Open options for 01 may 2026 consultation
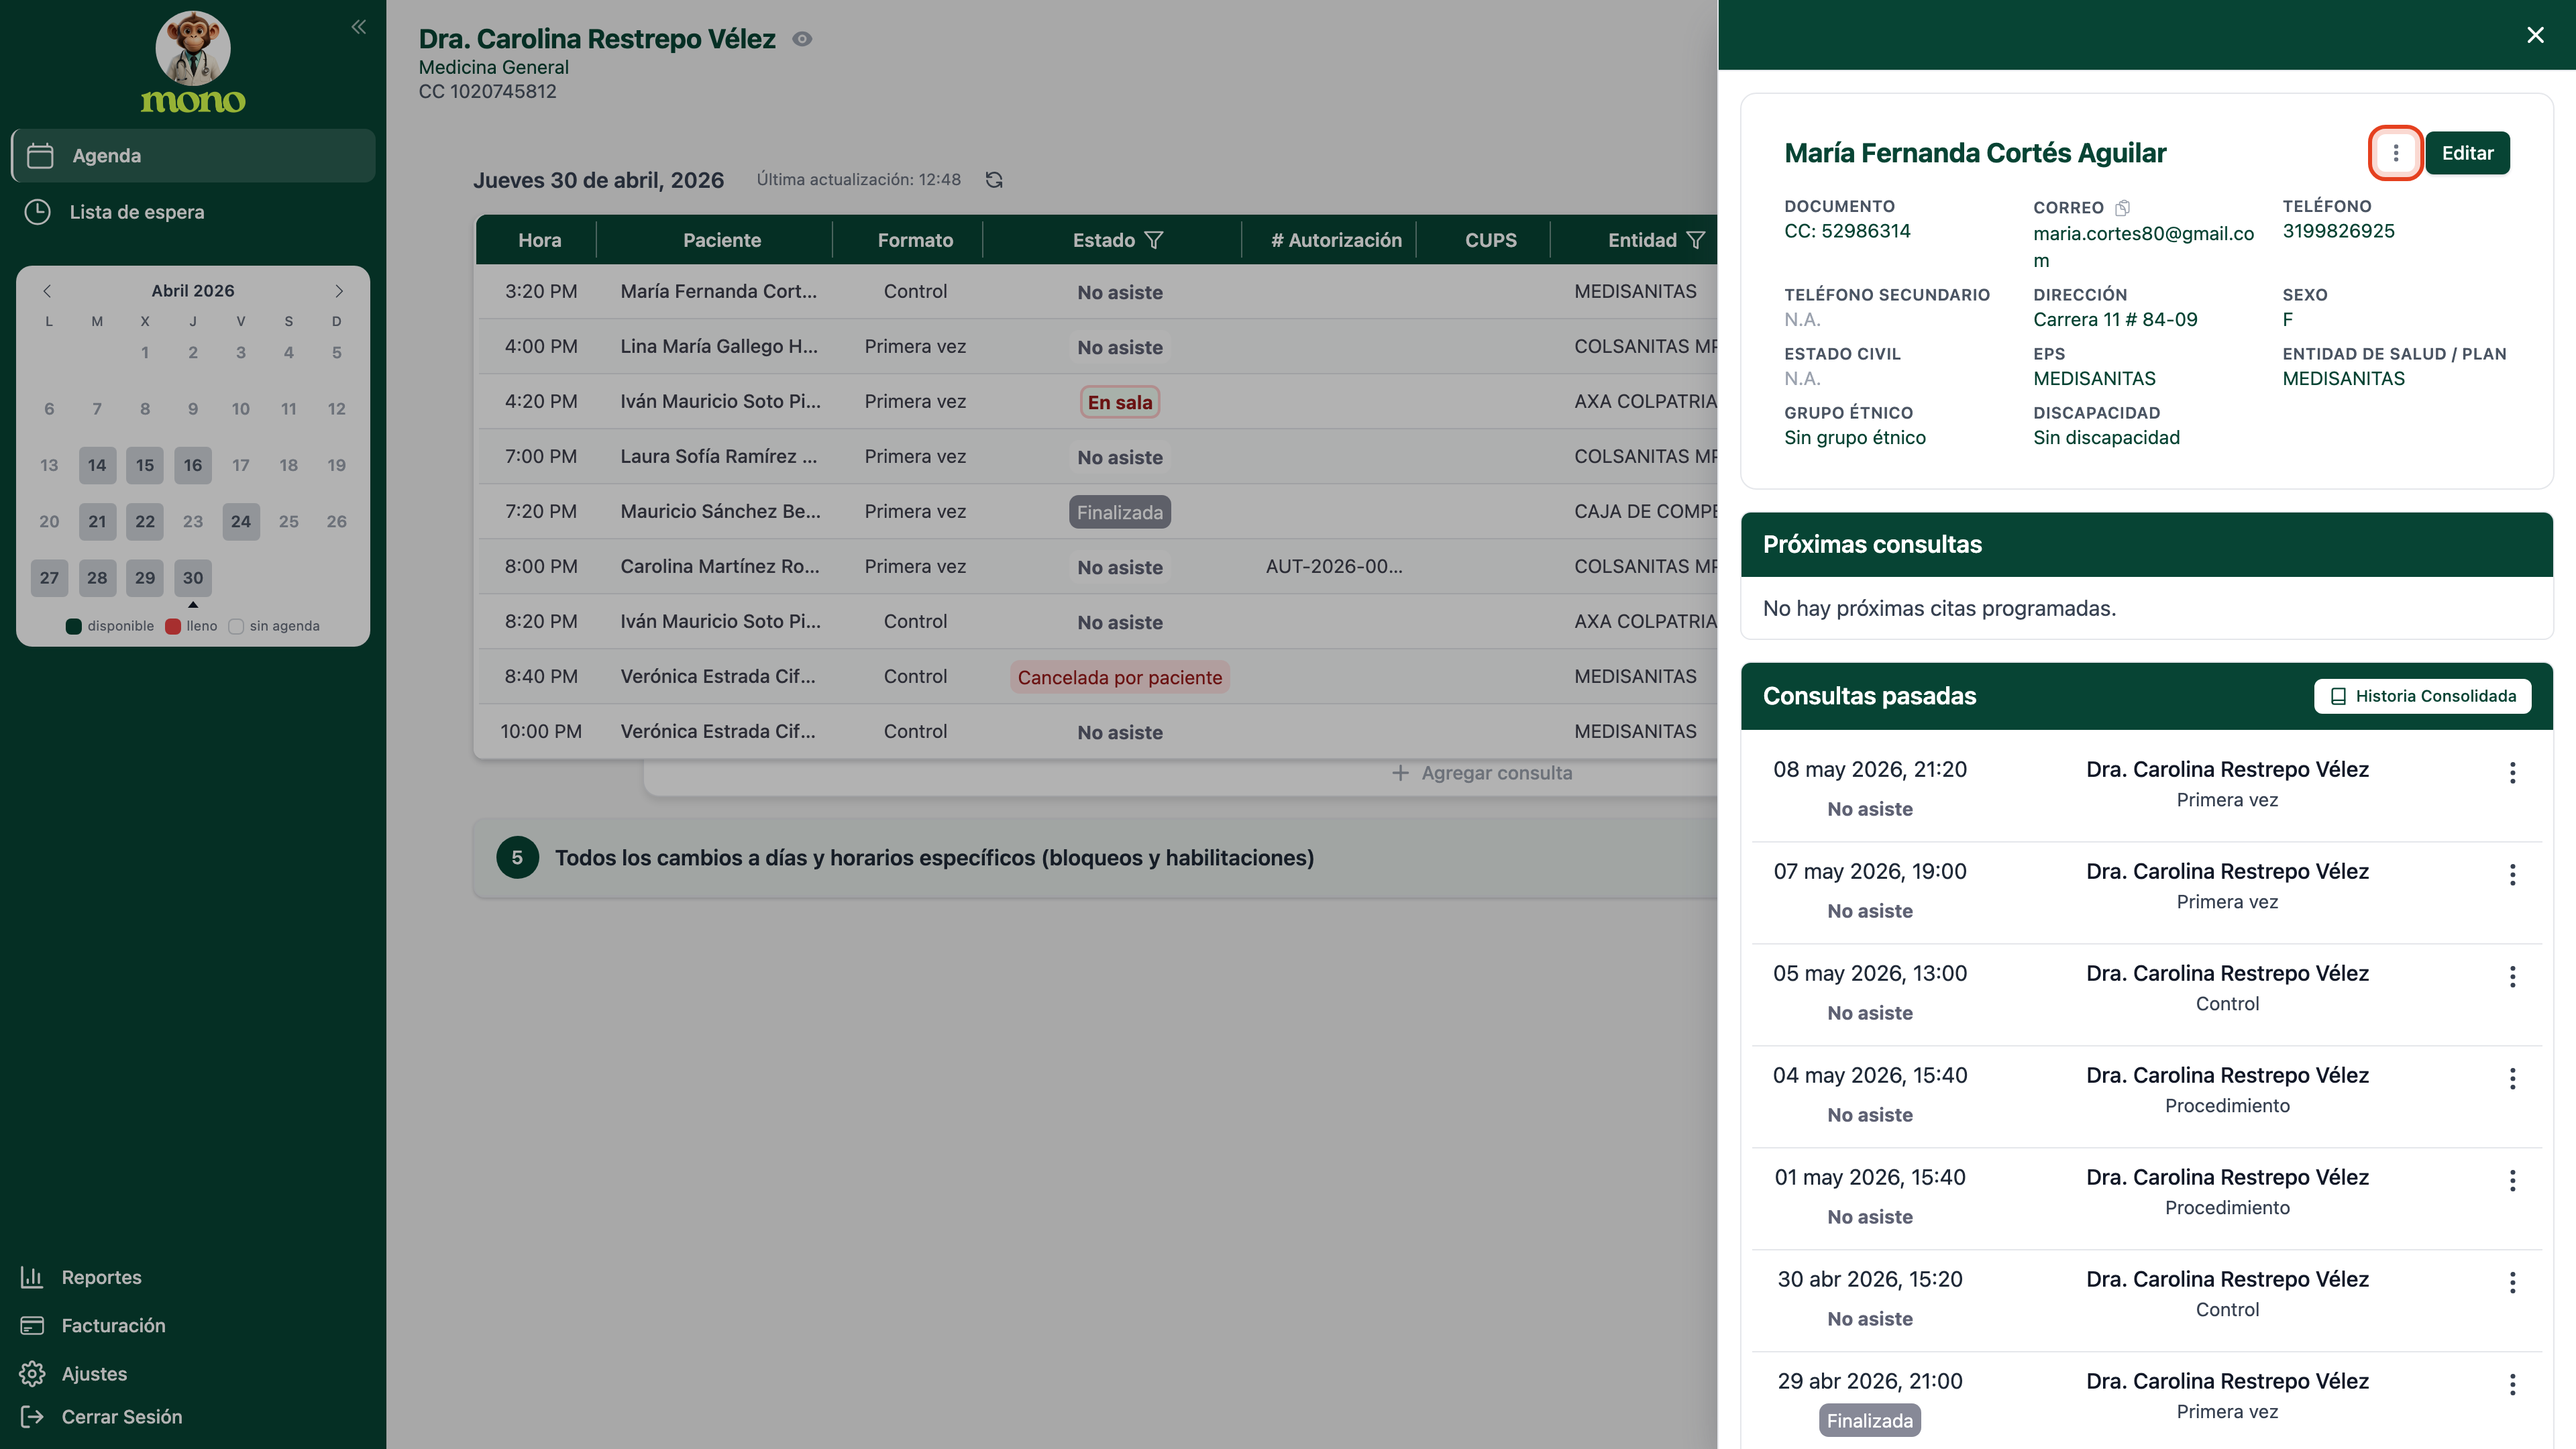This screenshot has height=1449, width=2576. tap(2512, 1181)
